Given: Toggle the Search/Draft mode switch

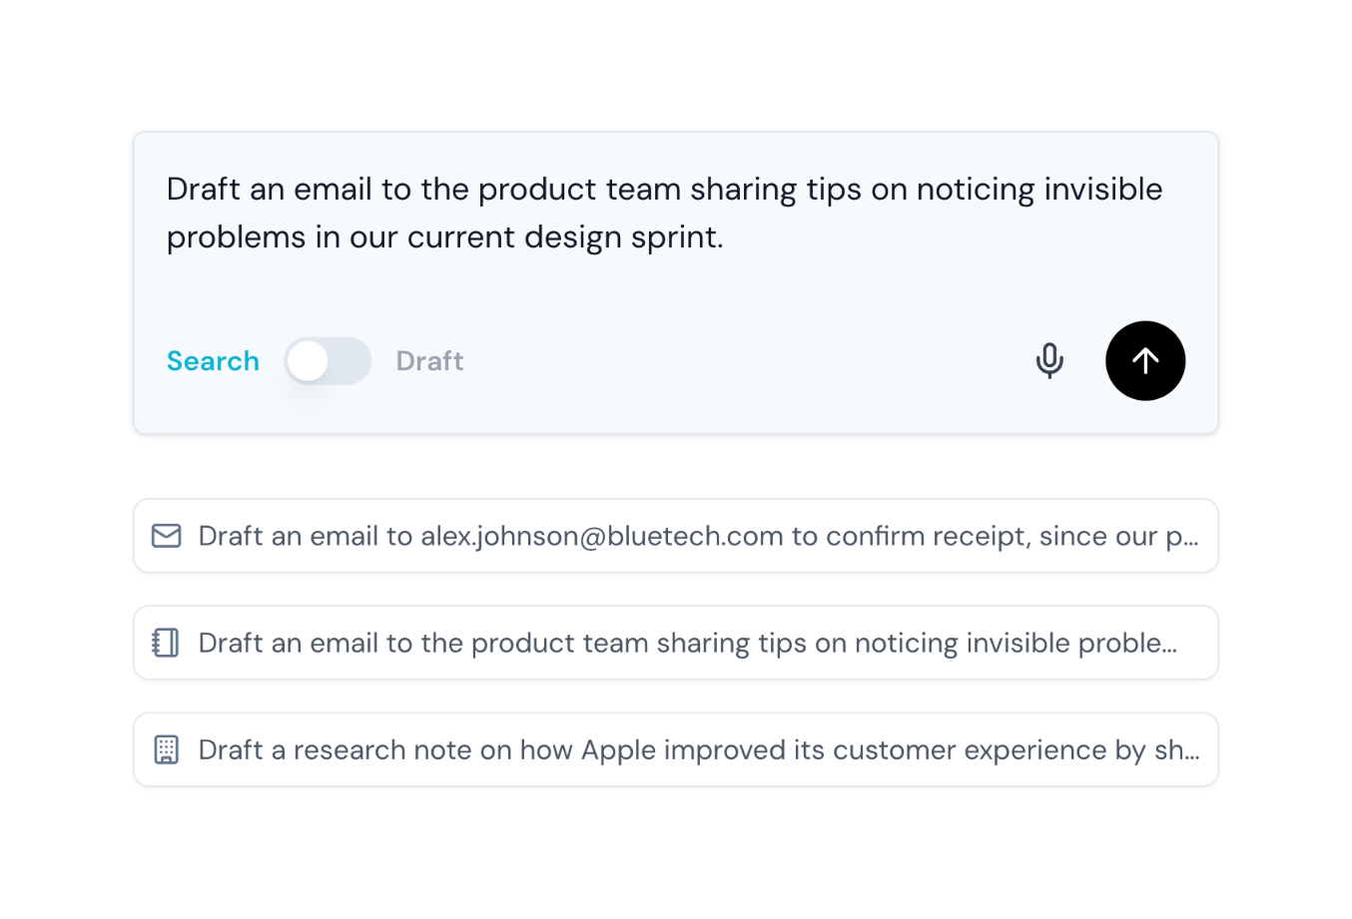Looking at the screenshot, I should tap(328, 360).
